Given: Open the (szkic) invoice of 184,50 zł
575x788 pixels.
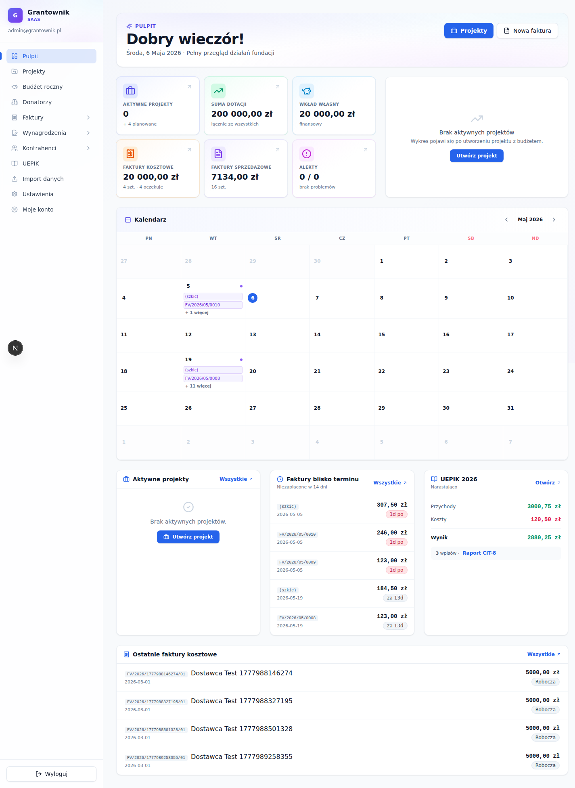Looking at the screenshot, I should pos(342,593).
